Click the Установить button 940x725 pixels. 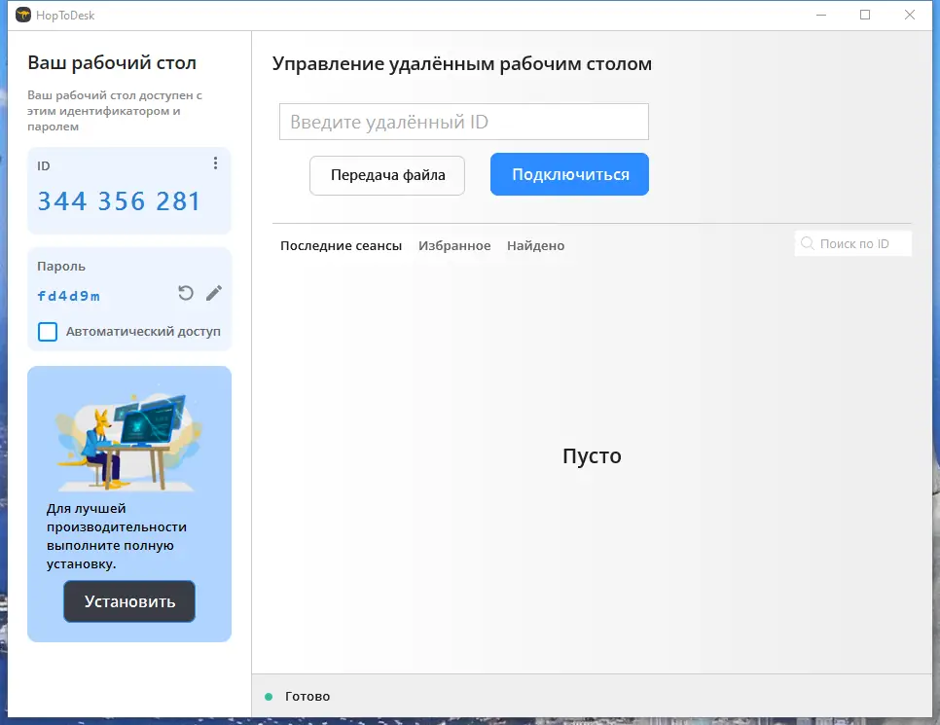click(128, 601)
